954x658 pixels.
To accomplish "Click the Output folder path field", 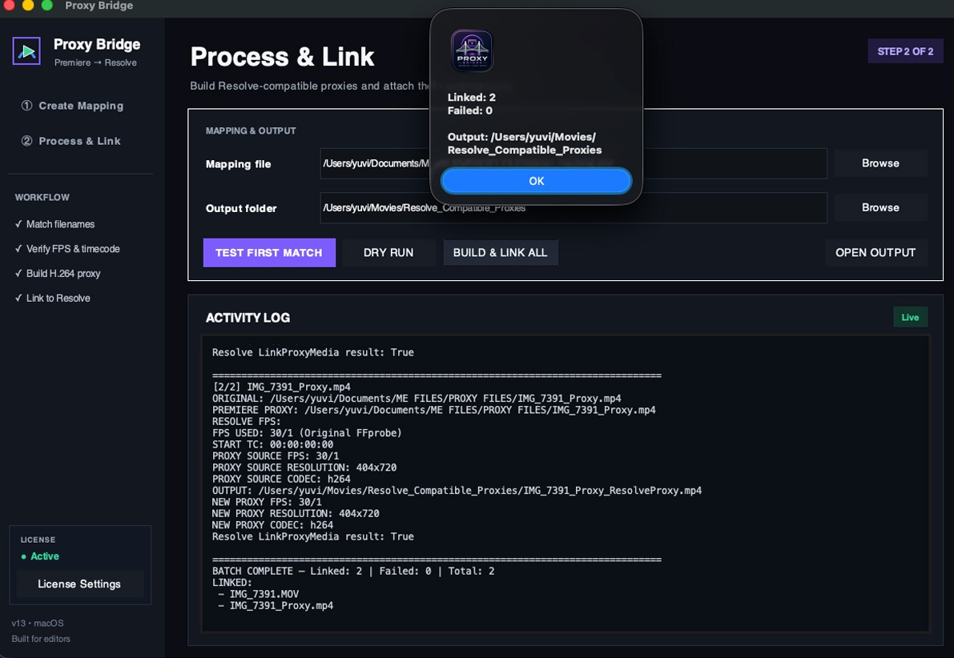I will 574,208.
